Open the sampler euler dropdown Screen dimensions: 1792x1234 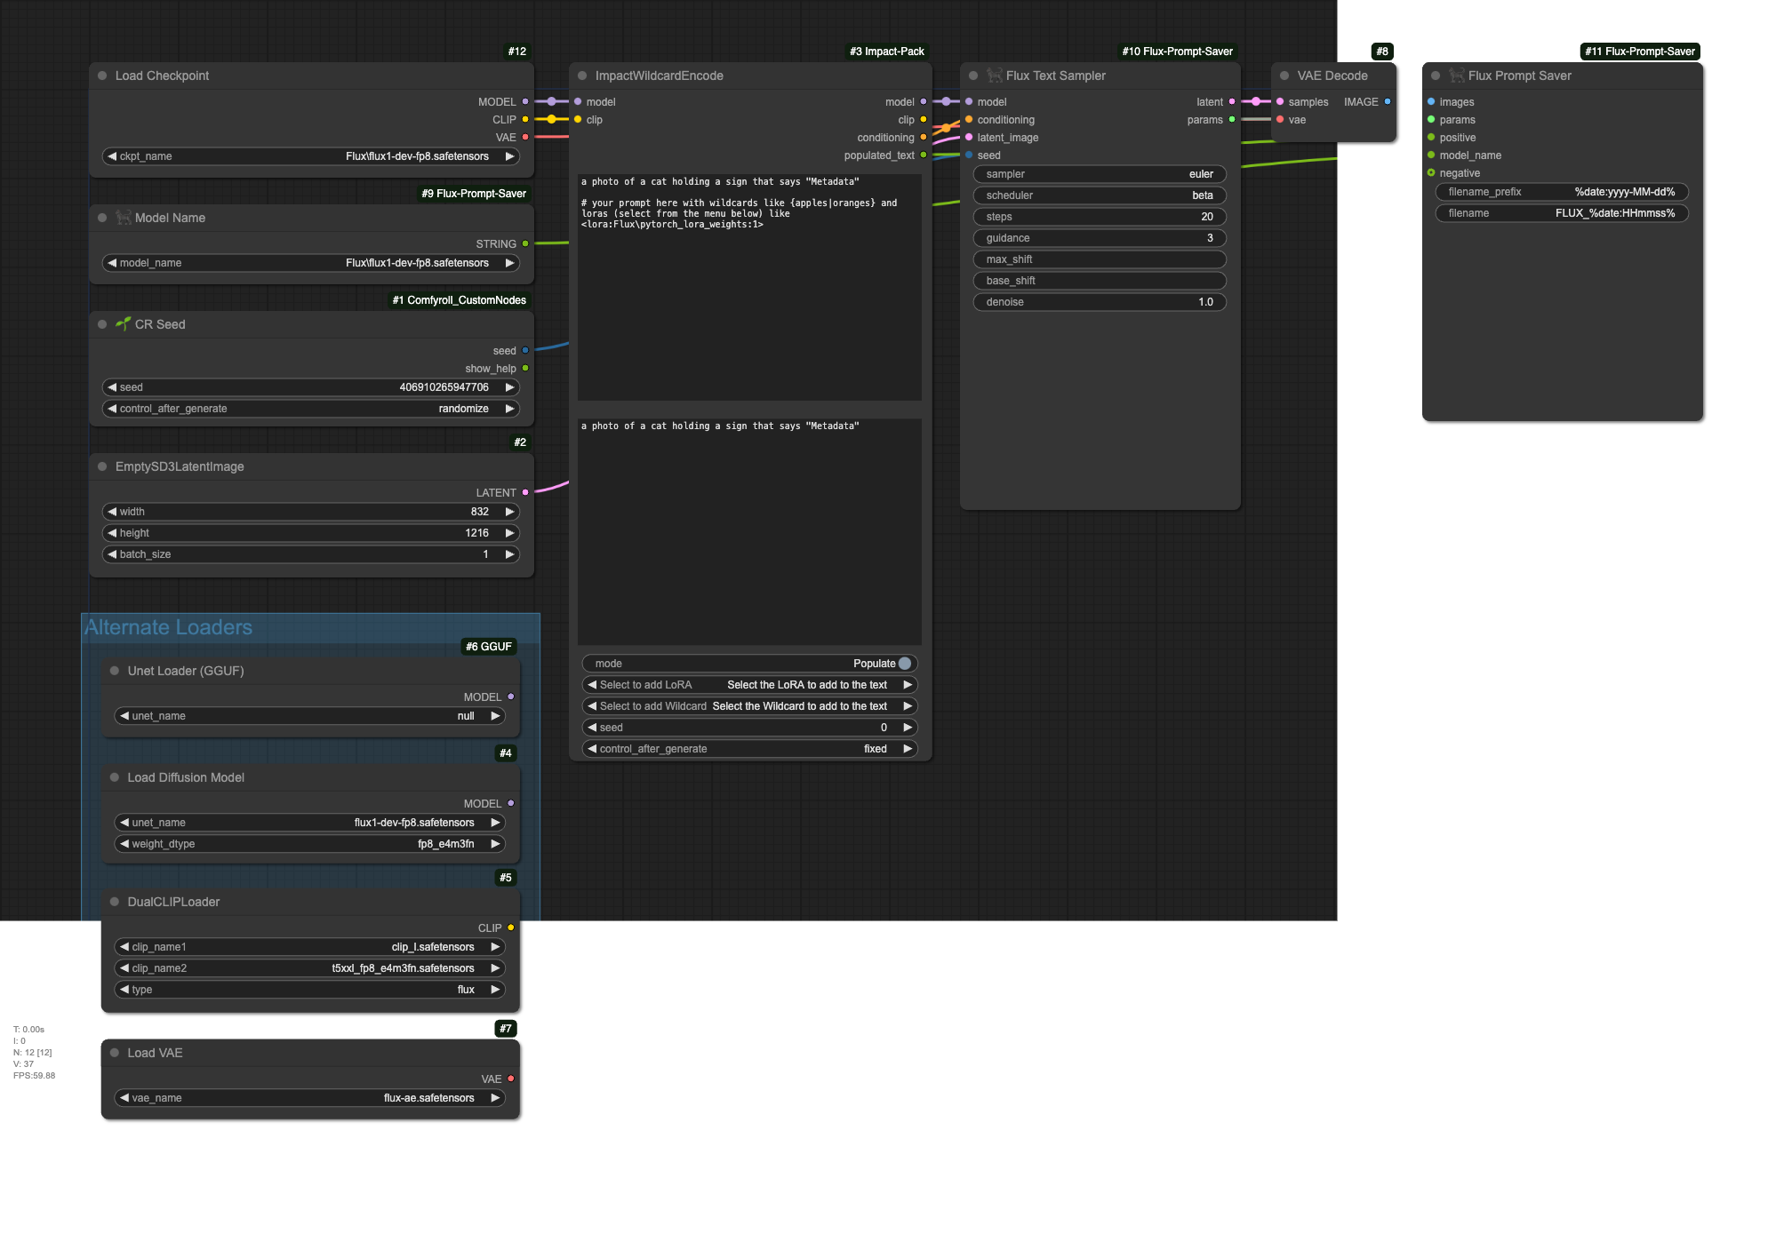click(1100, 174)
